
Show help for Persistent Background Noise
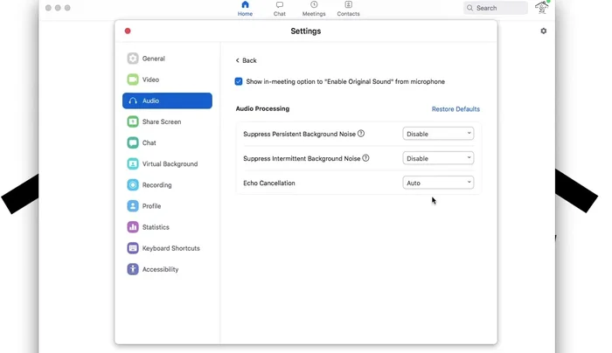(x=361, y=134)
